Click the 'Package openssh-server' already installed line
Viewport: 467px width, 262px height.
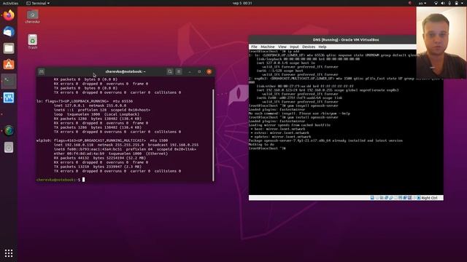(x=325, y=140)
